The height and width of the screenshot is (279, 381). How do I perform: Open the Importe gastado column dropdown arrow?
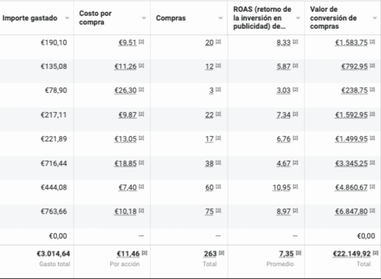(67, 18)
